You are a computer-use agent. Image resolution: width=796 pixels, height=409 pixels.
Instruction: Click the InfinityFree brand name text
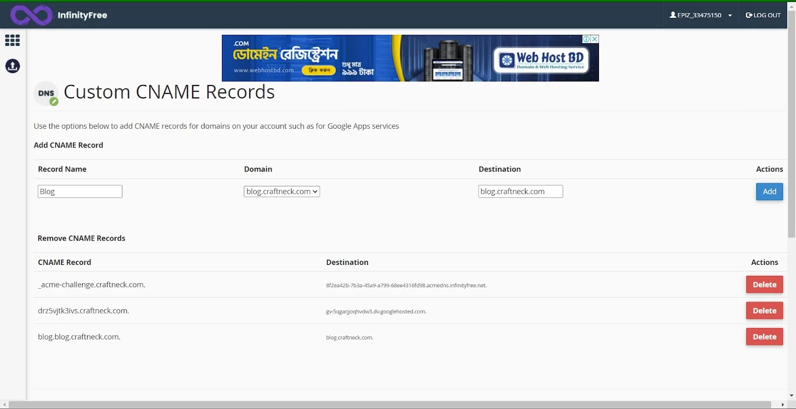pos(82,15)
